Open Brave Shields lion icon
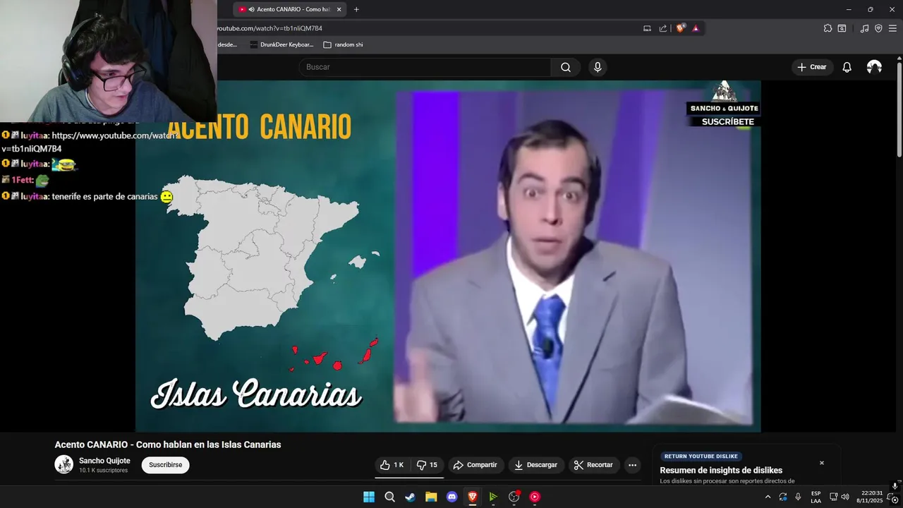 point(680,28)
